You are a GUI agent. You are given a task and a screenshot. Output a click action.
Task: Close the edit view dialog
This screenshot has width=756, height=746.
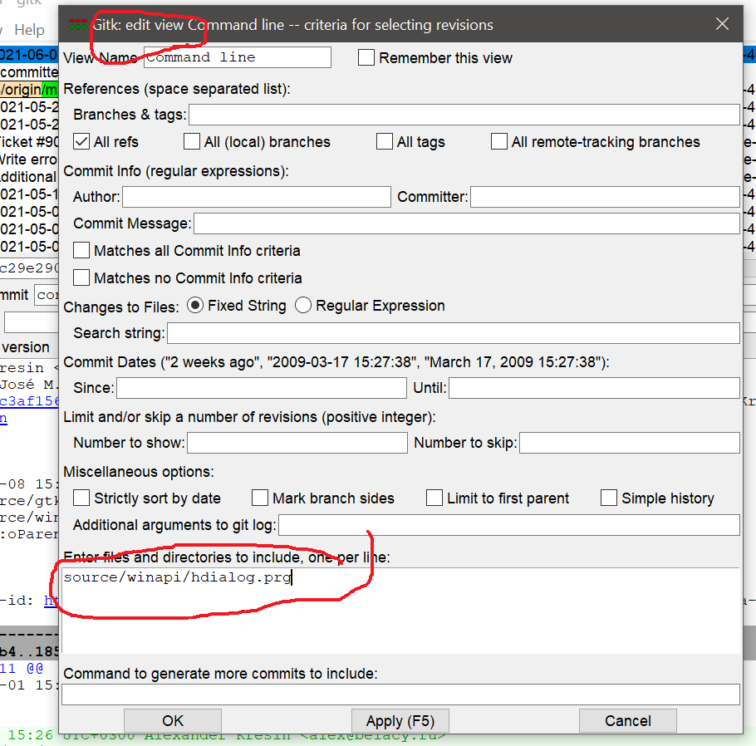coord(721,24)
